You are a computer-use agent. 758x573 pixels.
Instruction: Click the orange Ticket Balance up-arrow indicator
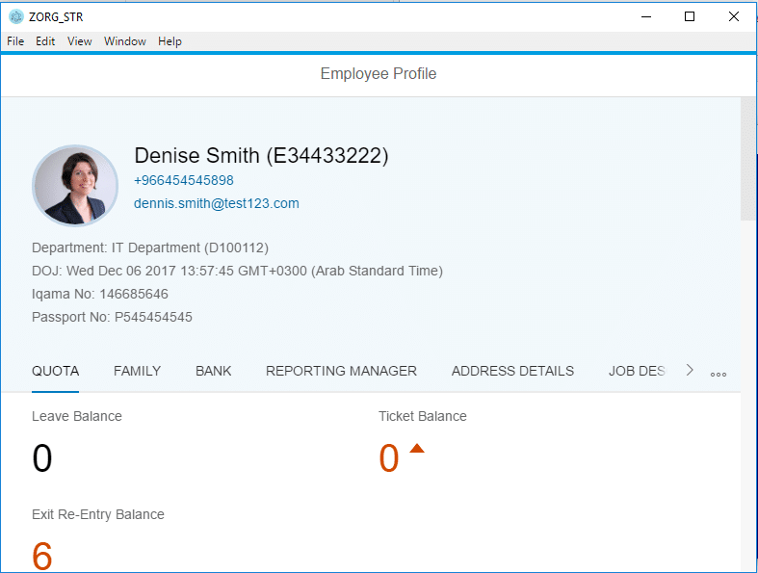click(x=417, y=449)
